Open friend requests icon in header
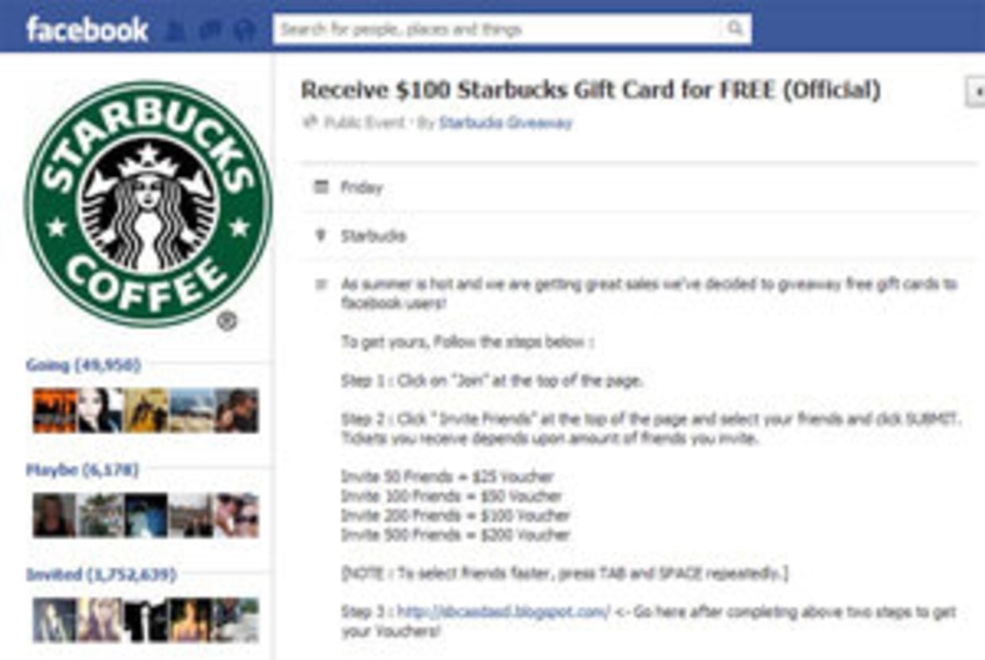This screenshot has width=985, height=660. click(x=176, y=31)
